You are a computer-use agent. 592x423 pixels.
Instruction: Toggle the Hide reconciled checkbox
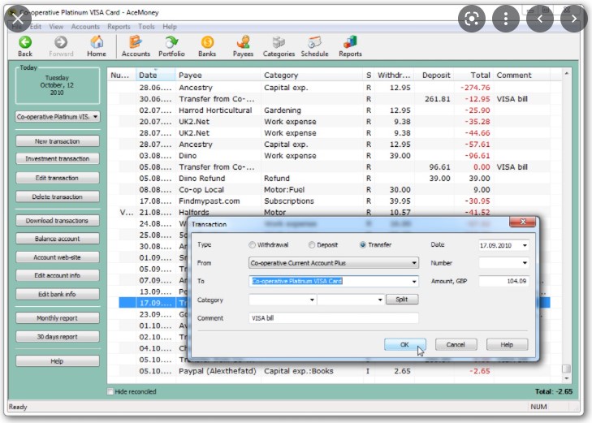coord(110,391)
